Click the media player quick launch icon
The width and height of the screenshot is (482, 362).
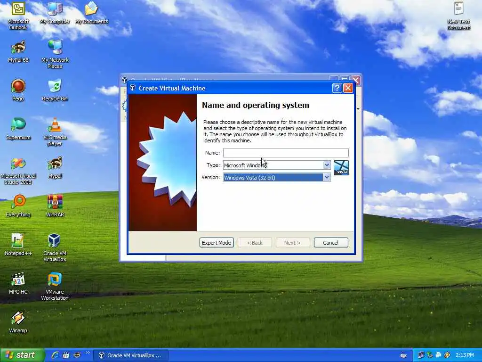(x=66, y=355)
